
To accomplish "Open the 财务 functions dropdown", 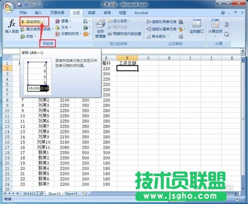I will [28, 36].
